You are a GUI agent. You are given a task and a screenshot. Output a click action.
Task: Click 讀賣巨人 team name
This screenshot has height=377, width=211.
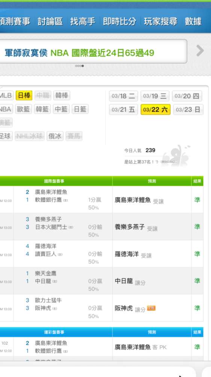(x=45, y=254)
